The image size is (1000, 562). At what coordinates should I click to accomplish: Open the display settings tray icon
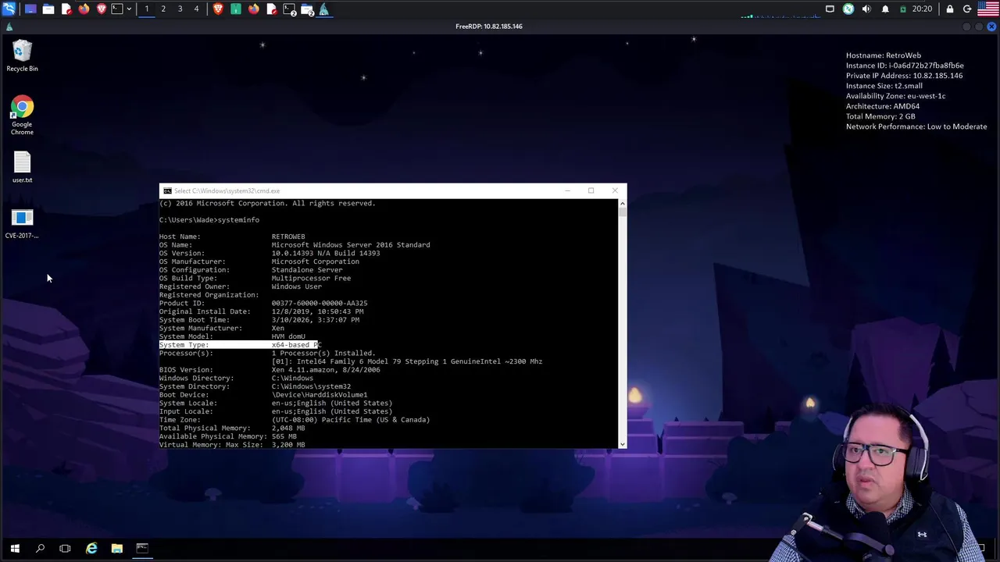pos(830,9)
